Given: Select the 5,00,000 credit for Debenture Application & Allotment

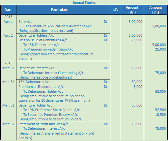Looking at the screenshot, I should coord(159,26).
